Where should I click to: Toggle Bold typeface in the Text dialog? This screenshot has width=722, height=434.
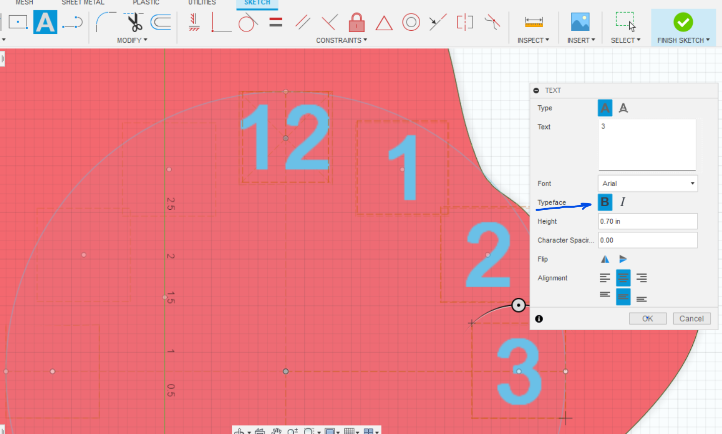pyautogui.click(x=605, y=202)
